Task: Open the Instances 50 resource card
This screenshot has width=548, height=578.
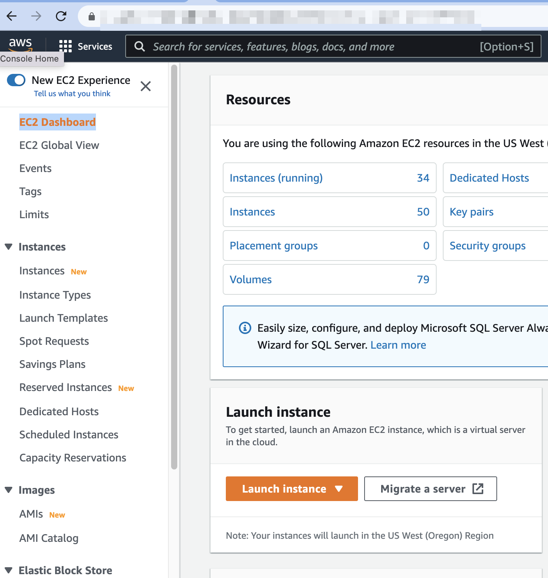Action: point(329,212)
